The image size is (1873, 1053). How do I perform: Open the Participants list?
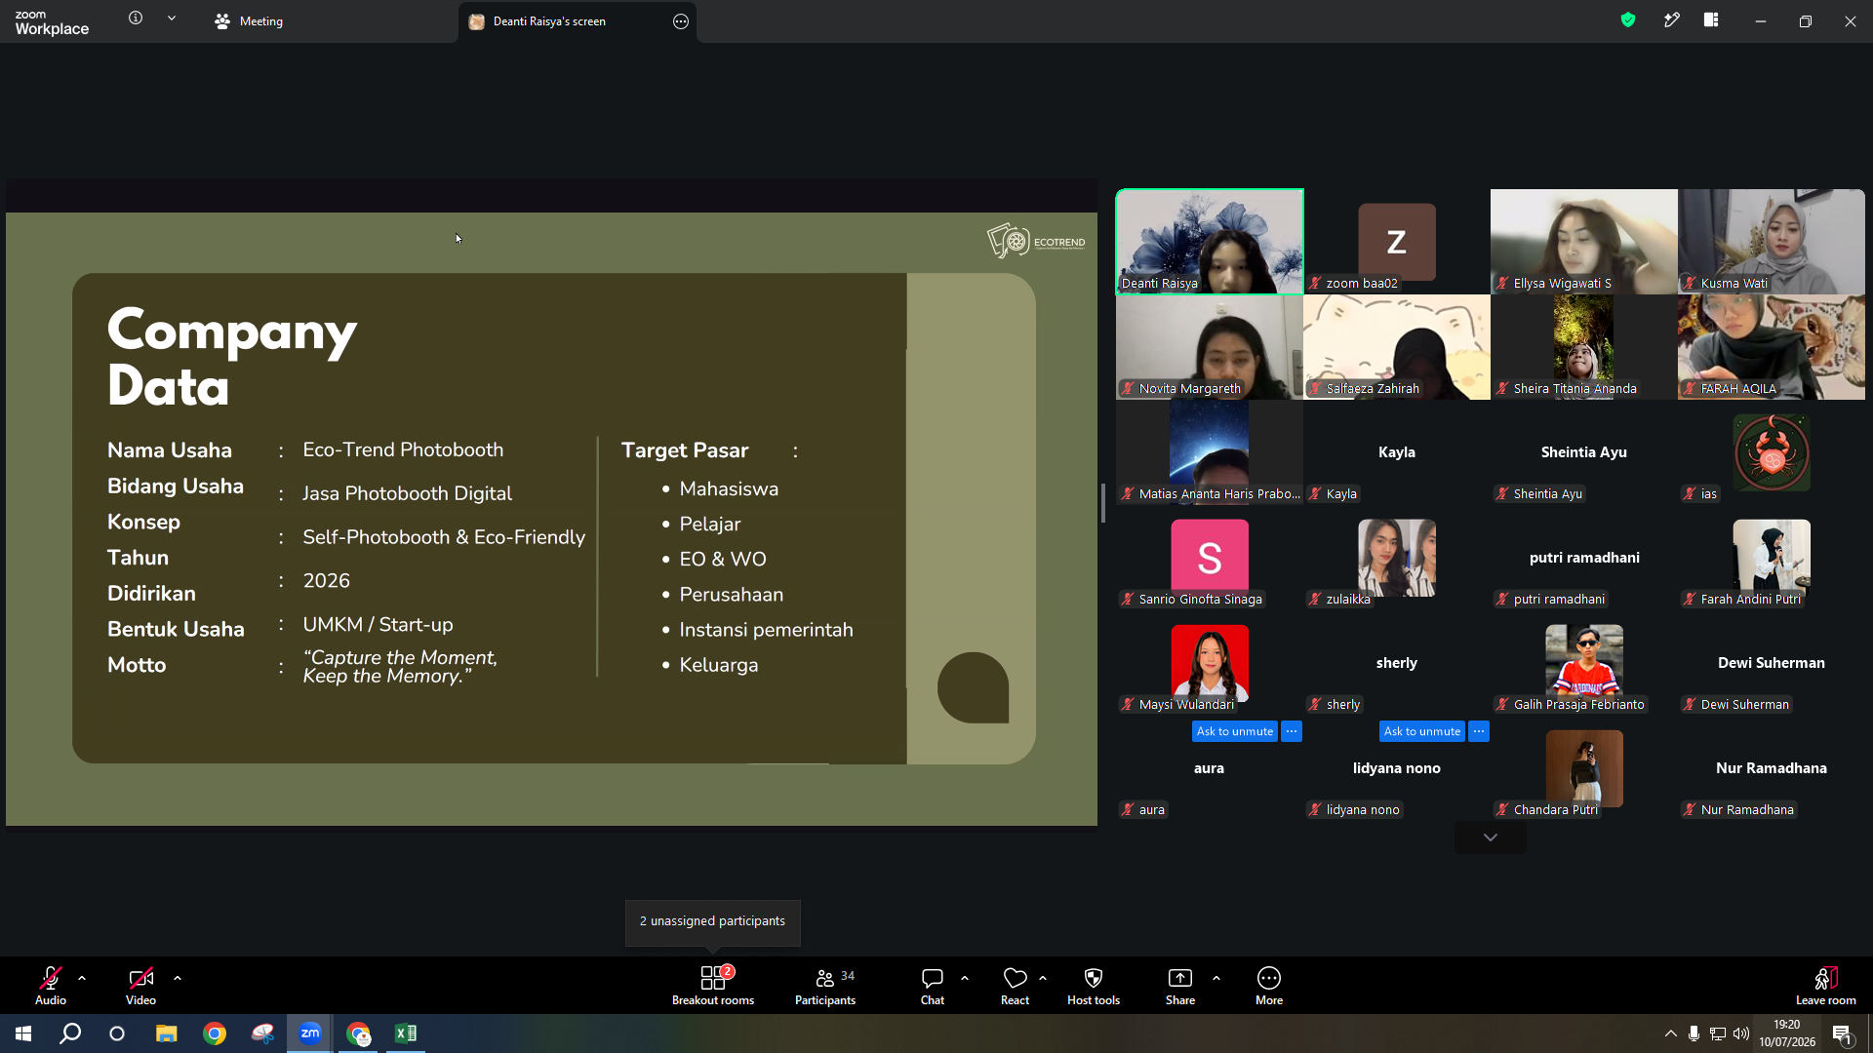(x=825, y=985)
